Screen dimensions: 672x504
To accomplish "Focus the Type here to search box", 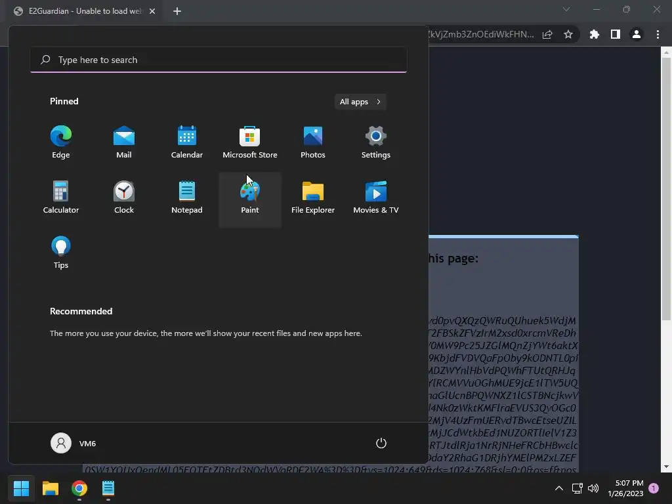I will [x=219, y=60].
